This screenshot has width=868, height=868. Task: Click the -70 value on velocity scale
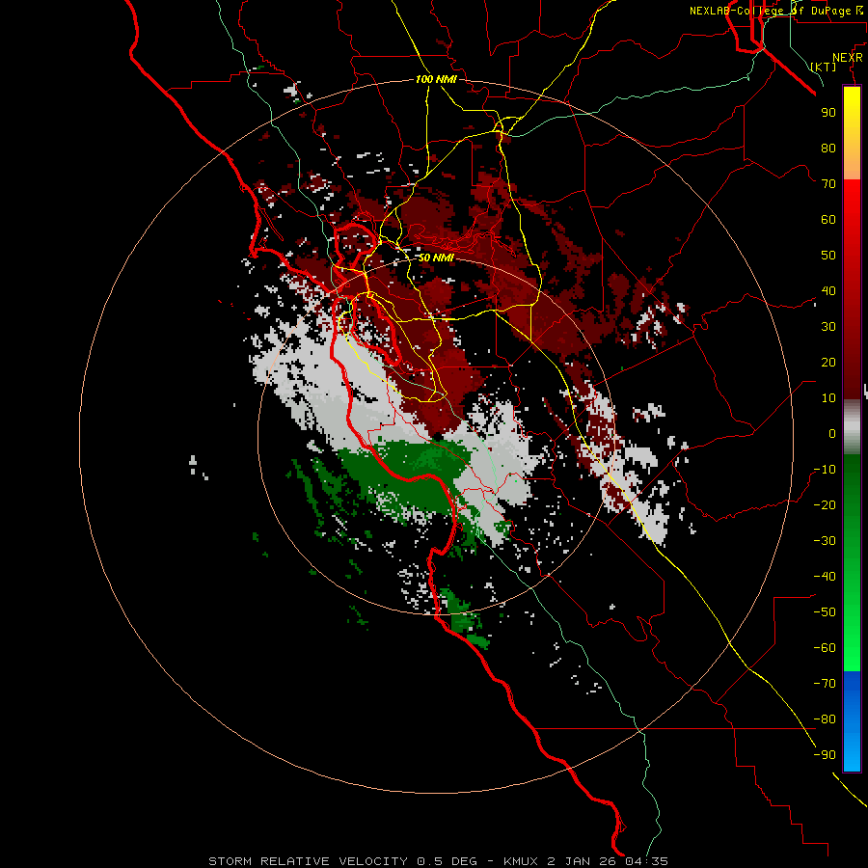click(x=825, y=684)
